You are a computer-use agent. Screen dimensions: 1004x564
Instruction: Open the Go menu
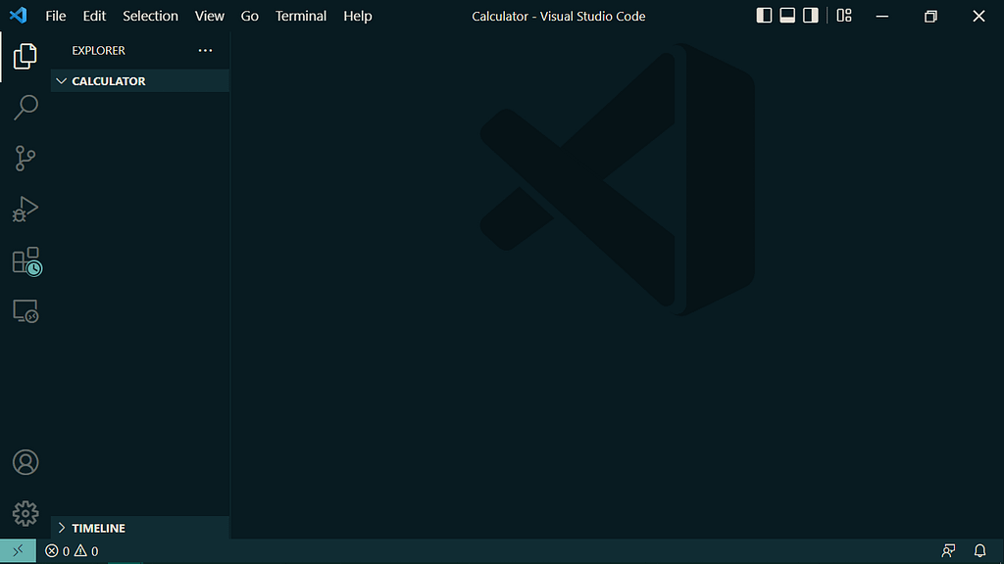tap(250, 16)
